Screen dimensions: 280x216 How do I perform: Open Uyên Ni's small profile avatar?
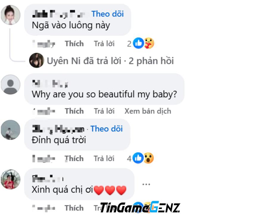pyautogui.click(x=37, y=60)
